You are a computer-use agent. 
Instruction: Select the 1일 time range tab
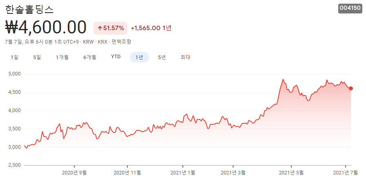tap(14, 57)
